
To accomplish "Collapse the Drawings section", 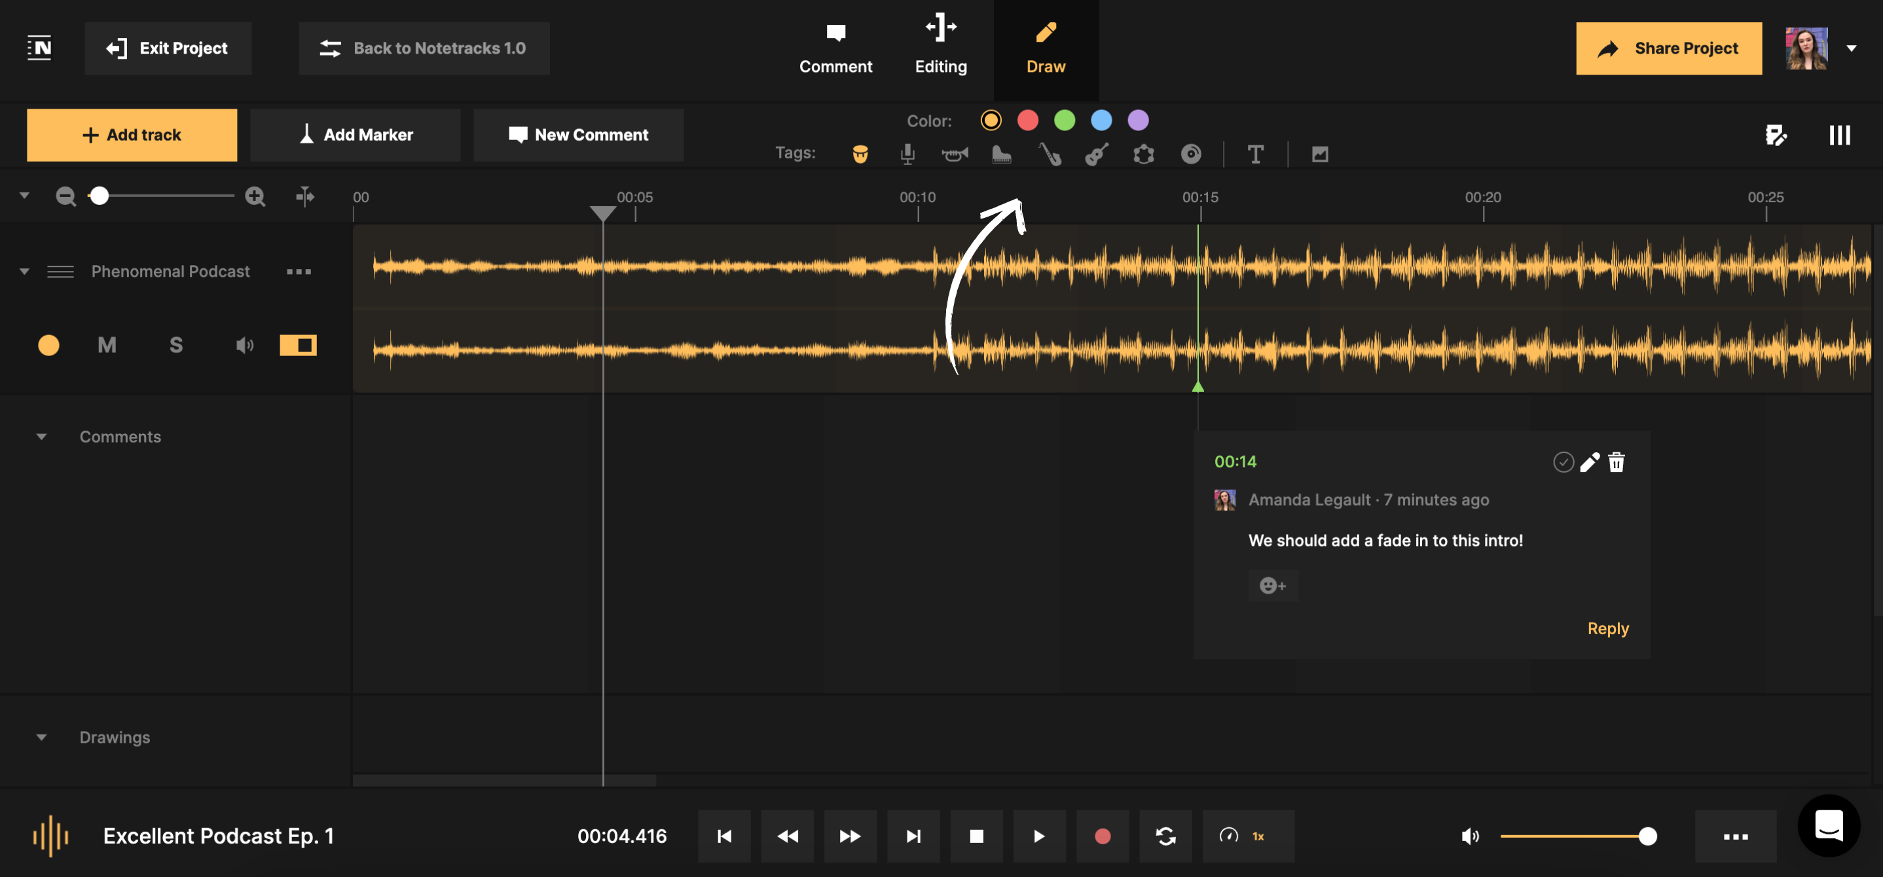I will [42, 737].
